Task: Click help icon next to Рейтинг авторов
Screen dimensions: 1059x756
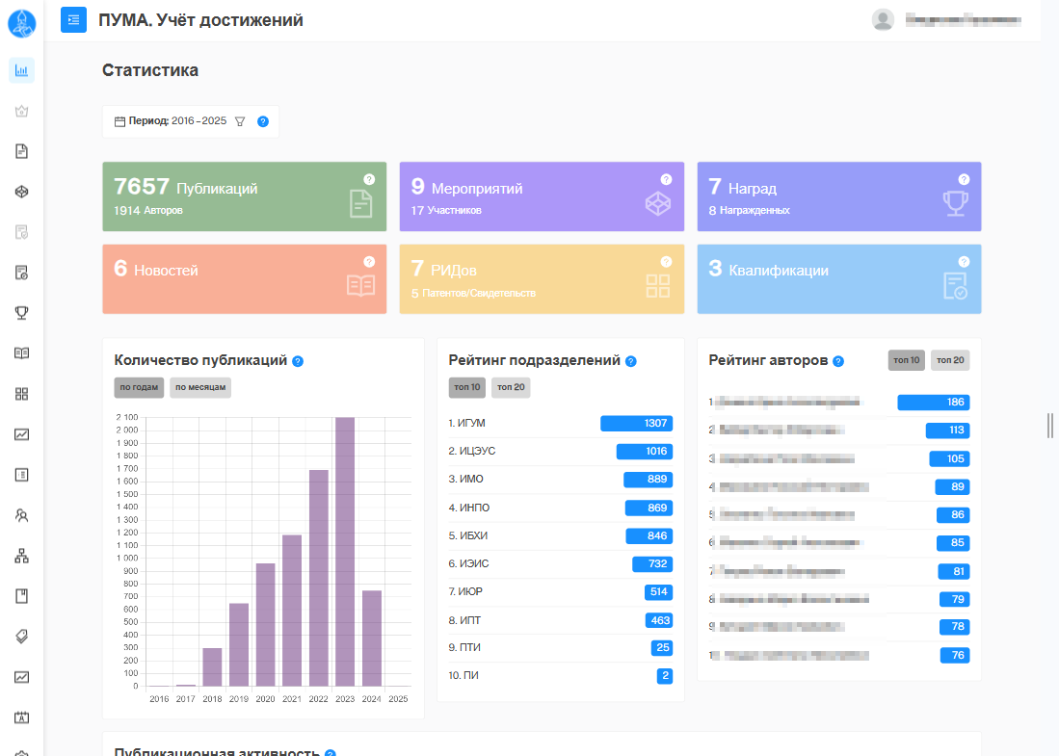Action: tap(838, 361)
